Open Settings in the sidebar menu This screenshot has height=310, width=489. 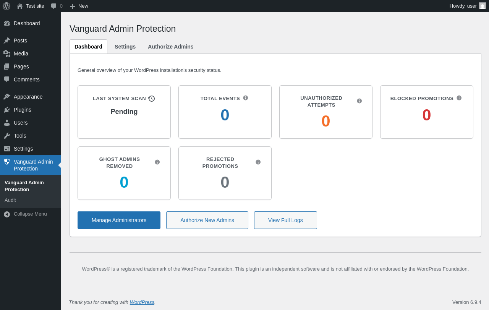click(31, 149)
